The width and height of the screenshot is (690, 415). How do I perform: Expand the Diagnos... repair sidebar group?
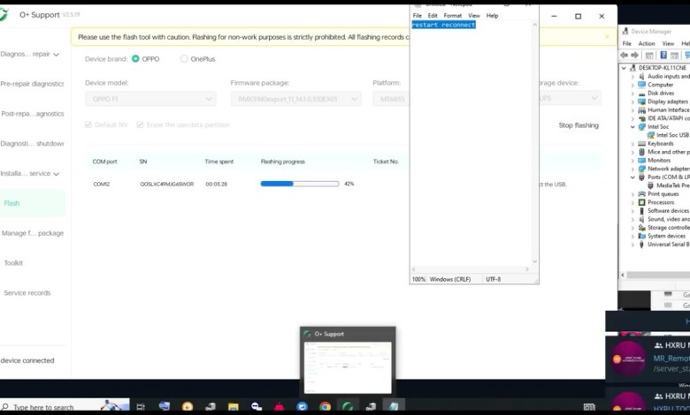coord(30,55)
